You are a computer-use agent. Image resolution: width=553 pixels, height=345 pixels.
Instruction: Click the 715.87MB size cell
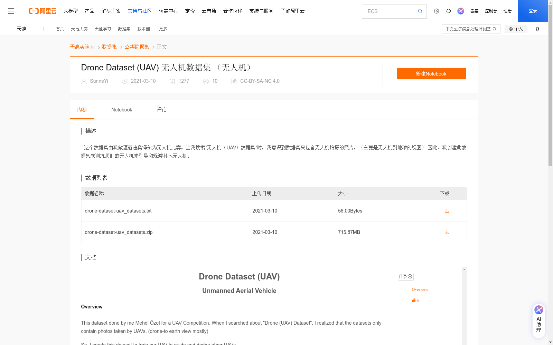349,232
